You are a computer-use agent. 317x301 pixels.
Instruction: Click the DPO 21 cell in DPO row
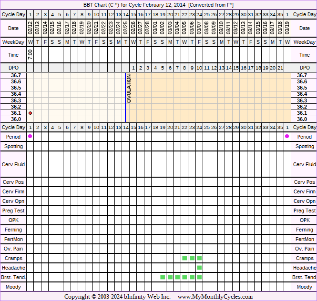click(x=280, y=68)
